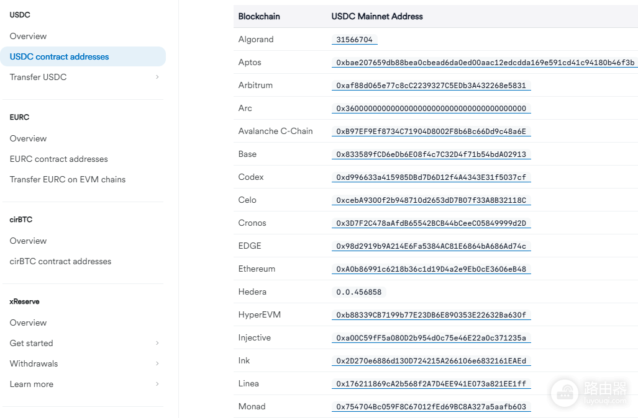The image size is (638, 418).
Task: Expand the Learn more section chevron
Action: click(x=157, y=383)
